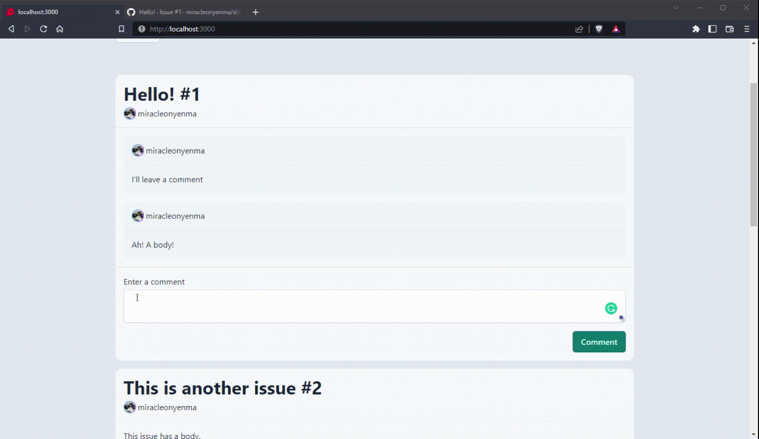Open a new browser tab
759x439 pixels.
(256, 12)
